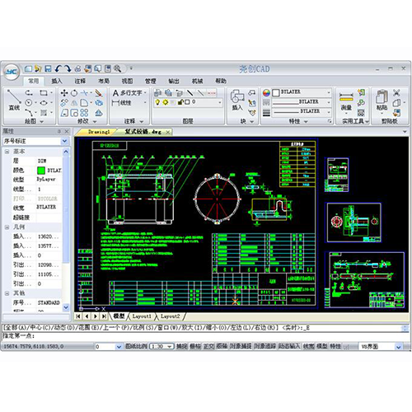Click the properties panel vertical scrollbar down arrow
This screenshot has height=412, width=412.
point(66,307)
